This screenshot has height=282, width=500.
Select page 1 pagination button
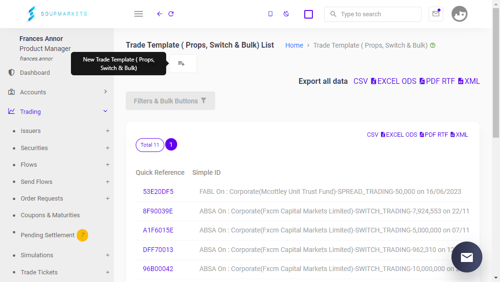(x=171, y=144)
